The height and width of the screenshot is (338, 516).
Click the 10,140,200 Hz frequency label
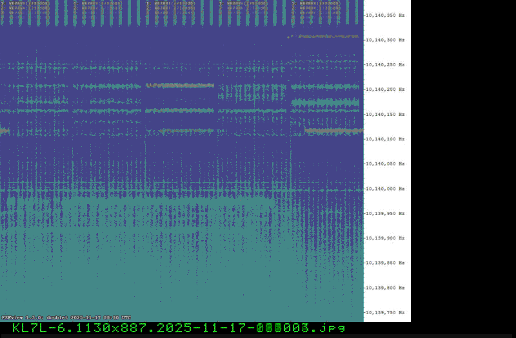386,89
